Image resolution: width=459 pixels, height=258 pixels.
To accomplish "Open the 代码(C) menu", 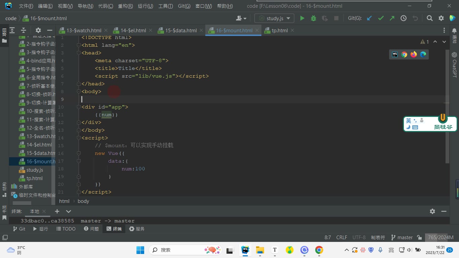I will (x=106, y=6).
